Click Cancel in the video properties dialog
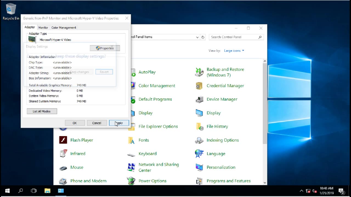Screen dimensions: 351x197 [x=97, y=123]
